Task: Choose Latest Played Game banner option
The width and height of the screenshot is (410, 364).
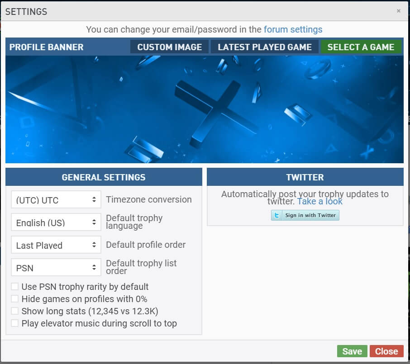Action: pos(265,47)
